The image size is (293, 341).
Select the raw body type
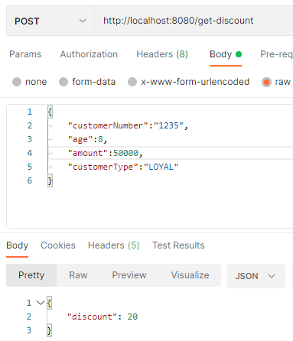pos(276,82)
